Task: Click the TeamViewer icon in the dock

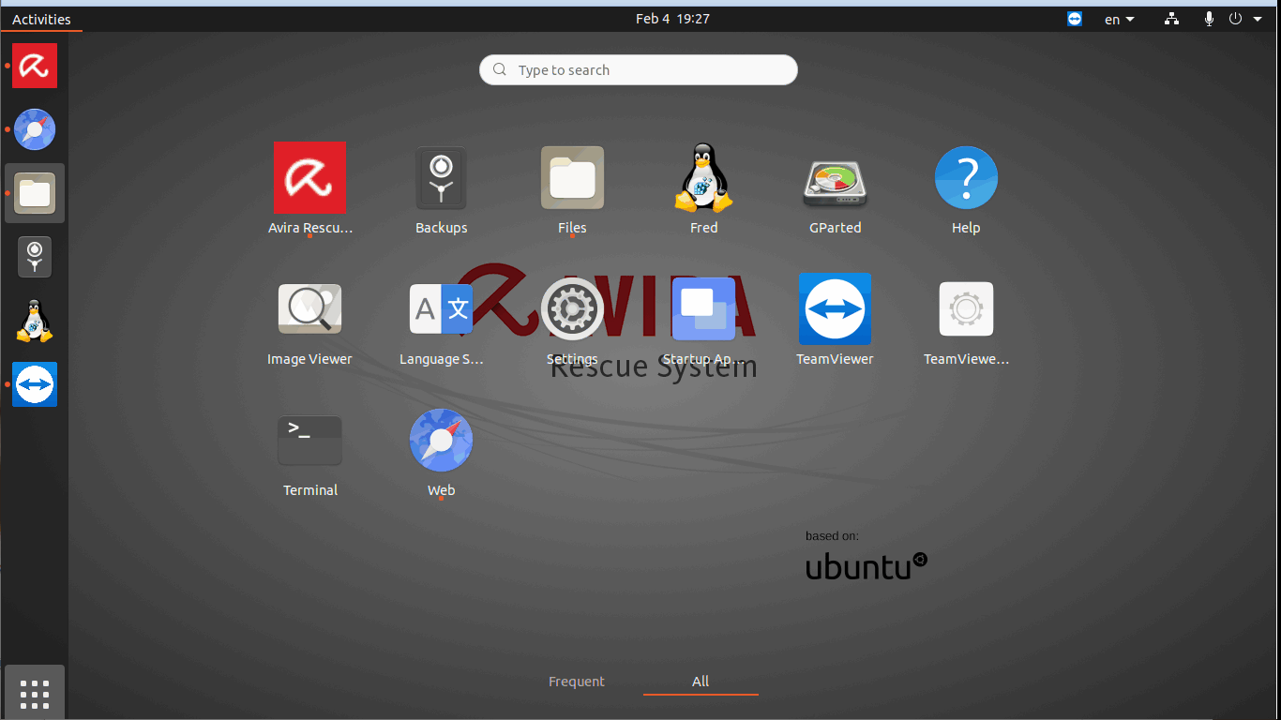Action: [35, 384]
